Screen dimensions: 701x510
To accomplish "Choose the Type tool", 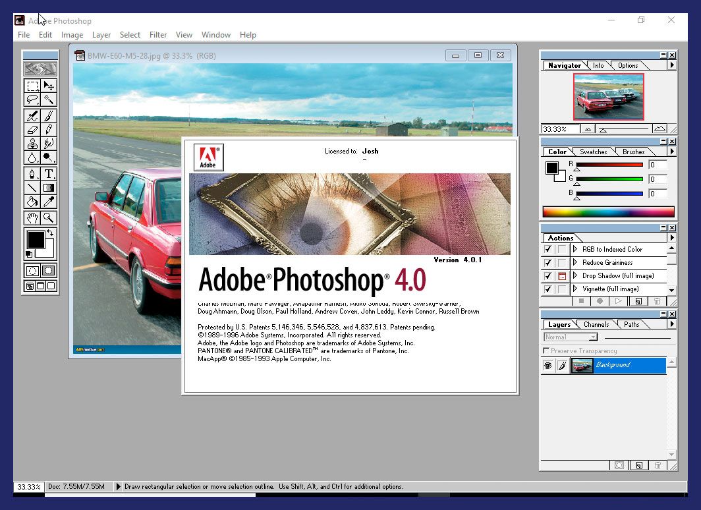I will pos(49,174).
